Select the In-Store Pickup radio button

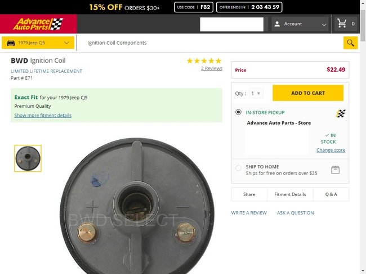[239, 112]
